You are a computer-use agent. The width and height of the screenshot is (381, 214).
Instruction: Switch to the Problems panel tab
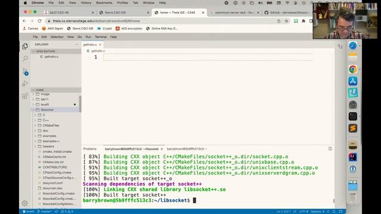tap(90, 149)
